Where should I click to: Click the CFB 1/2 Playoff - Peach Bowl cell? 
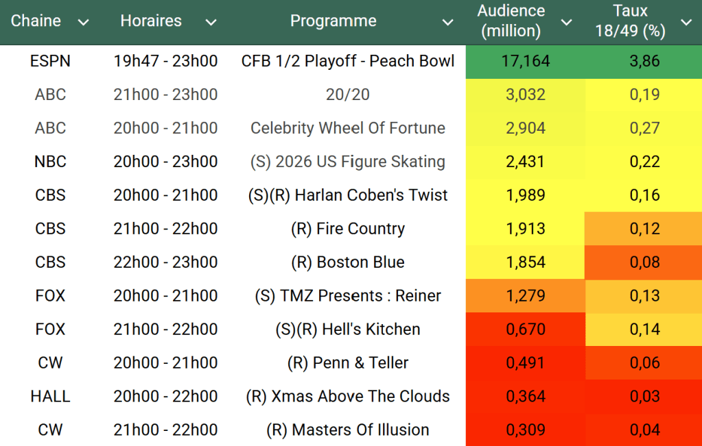coord(348,61)
